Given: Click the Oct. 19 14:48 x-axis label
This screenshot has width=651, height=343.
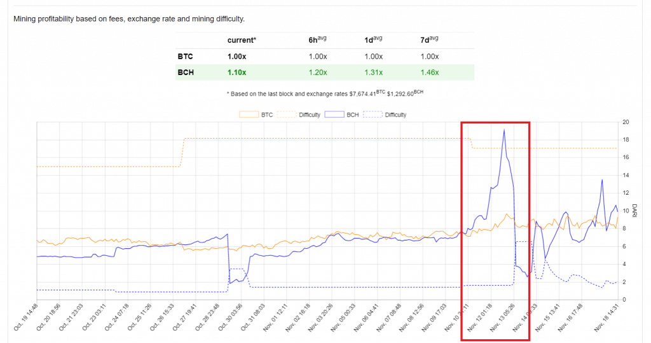Looking at the screenshot, I should click(25, 317).
